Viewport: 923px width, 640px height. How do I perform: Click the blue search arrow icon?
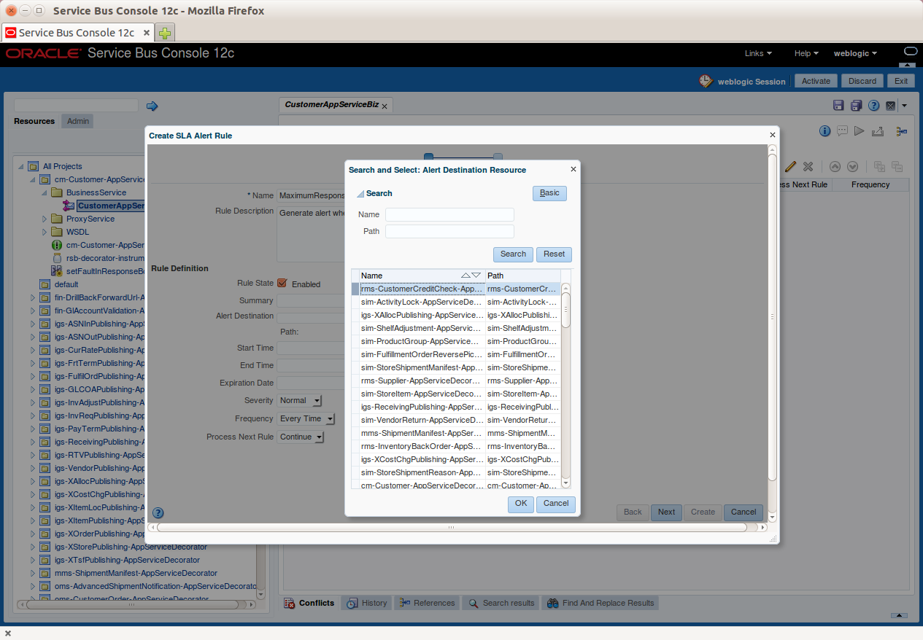click(x=152, y=106)
